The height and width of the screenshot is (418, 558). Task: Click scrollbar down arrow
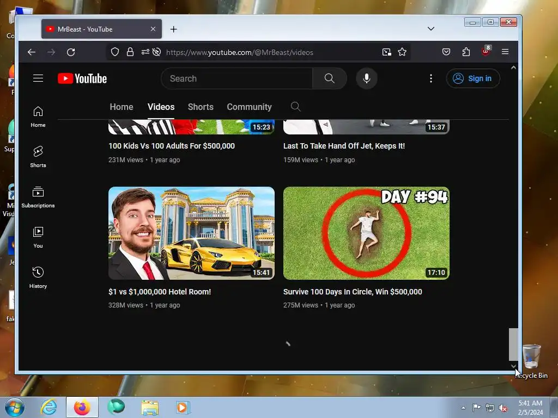click(513, 366)
